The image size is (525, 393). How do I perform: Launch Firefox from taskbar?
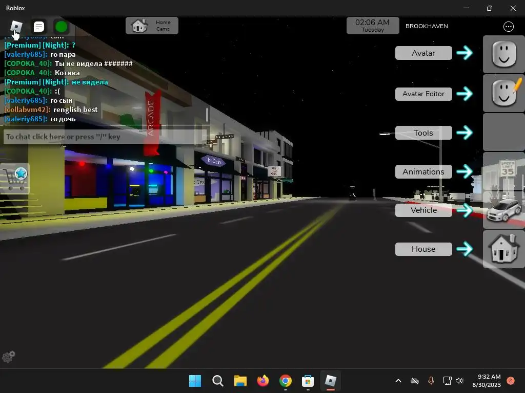[x=263, y=381]
